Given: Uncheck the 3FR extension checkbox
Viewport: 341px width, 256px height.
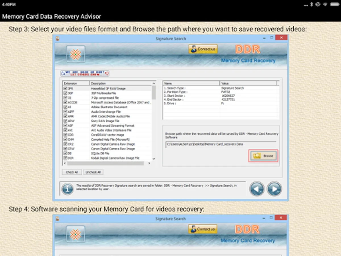Looking at the screenshot, I should coord(65,88).
